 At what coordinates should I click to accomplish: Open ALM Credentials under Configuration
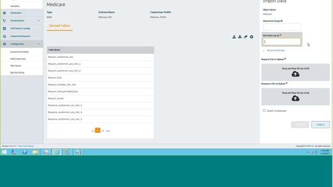[18, 59]
